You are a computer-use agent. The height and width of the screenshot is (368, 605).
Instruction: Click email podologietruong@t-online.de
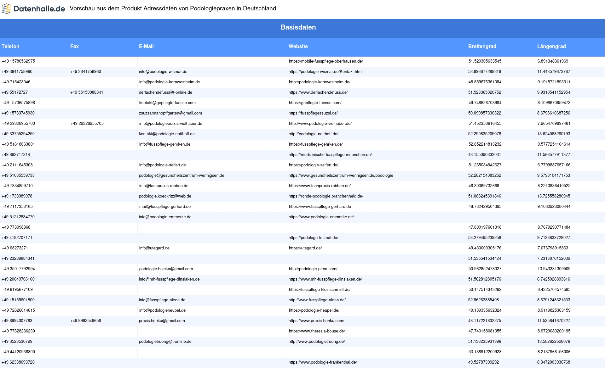point(165,342)
